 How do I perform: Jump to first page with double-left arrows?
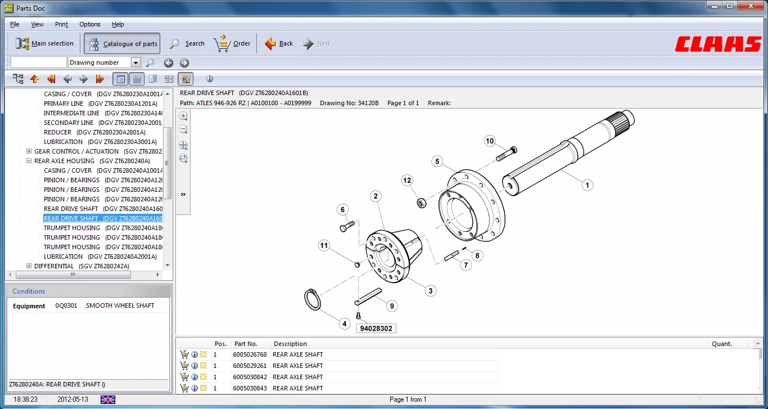51,79
